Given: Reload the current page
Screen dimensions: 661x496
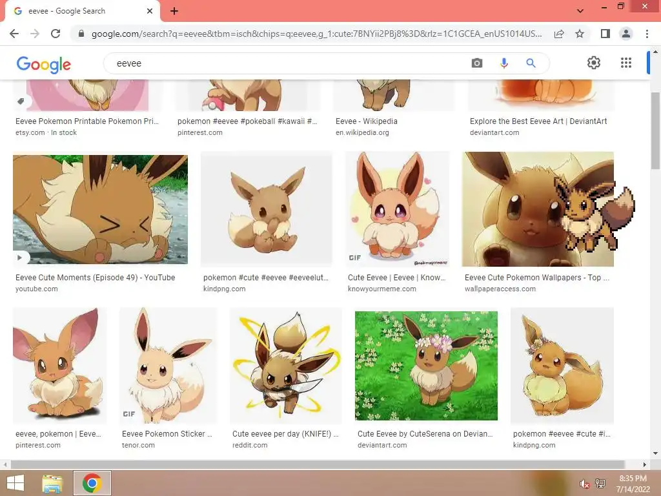Looking at the screenshot, I should coord(56,34).
